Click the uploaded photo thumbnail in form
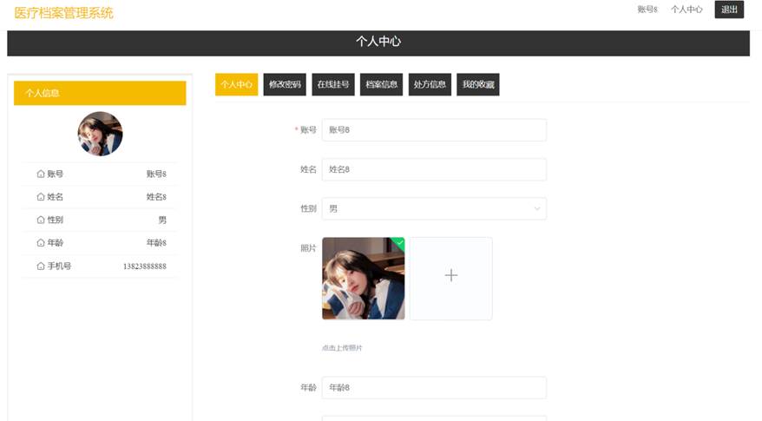762x421 pixels. click(364, 279)
